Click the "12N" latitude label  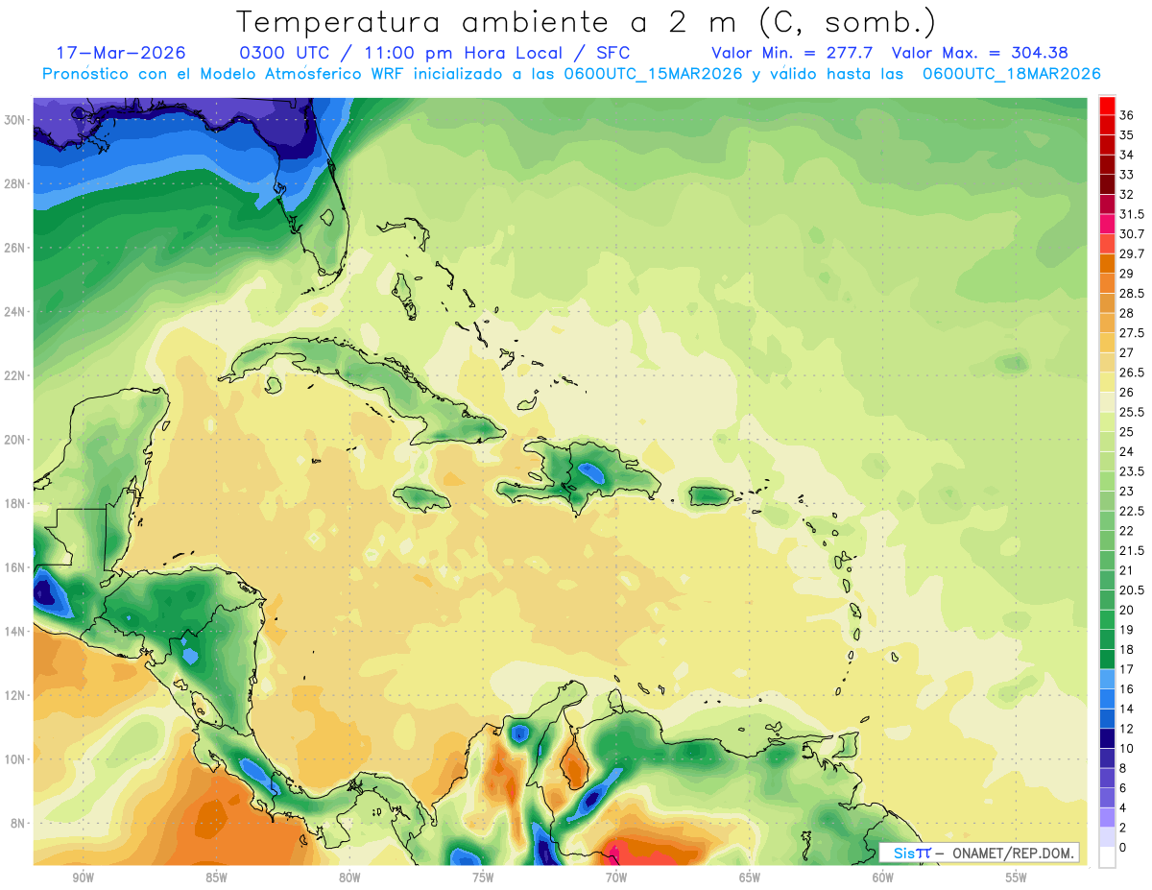[14, 695]
